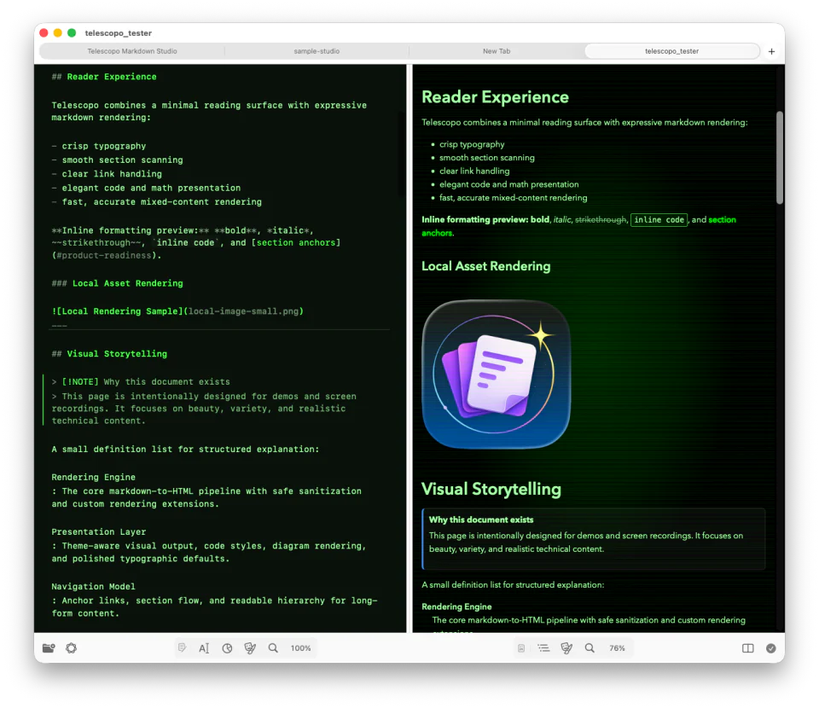Click 'crisp typography' bullet in preview
The height and width of the screenshot is (708, 819).
tap(472, 145)
